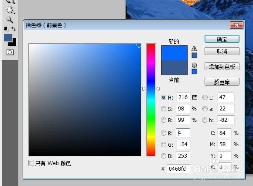Click the left hue slider arrow handle
The image size is (253, 186).
tap(144, 89)
